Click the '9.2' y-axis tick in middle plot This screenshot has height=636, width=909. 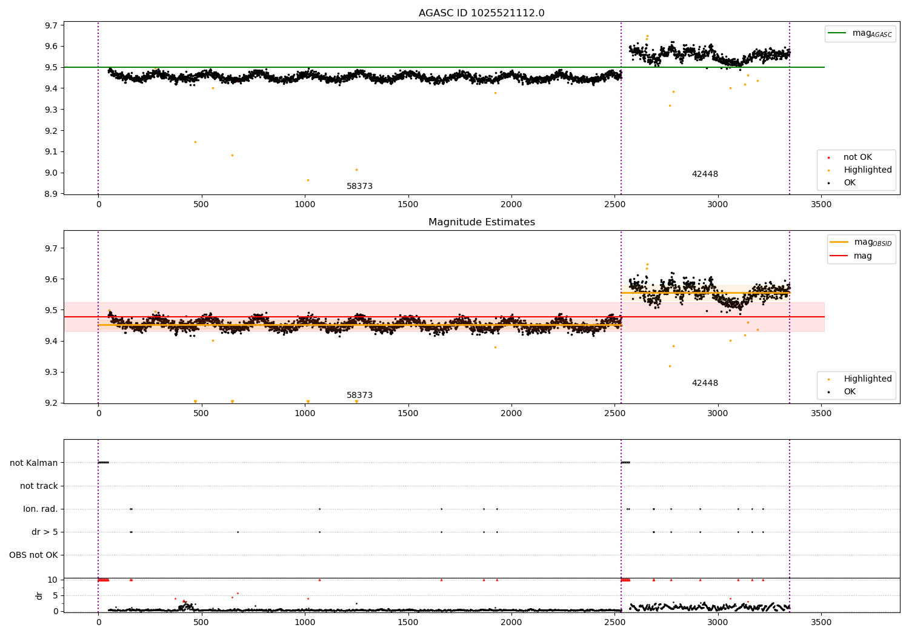click(52, 403)
